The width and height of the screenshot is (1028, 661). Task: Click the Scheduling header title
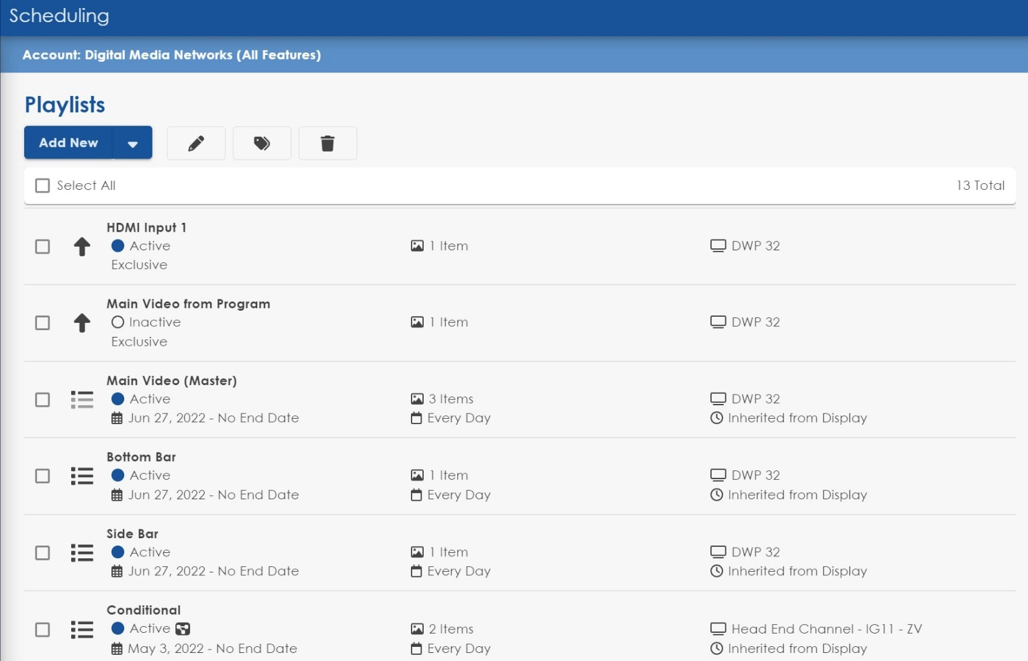pos(59,15)
